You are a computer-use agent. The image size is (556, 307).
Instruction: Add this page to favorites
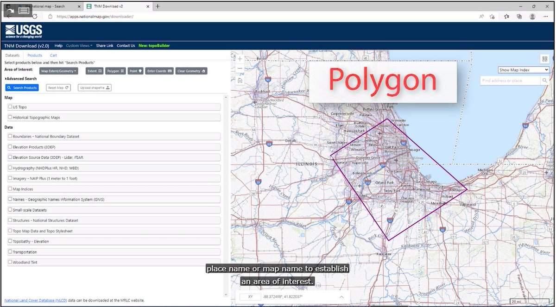coord(492,16)
